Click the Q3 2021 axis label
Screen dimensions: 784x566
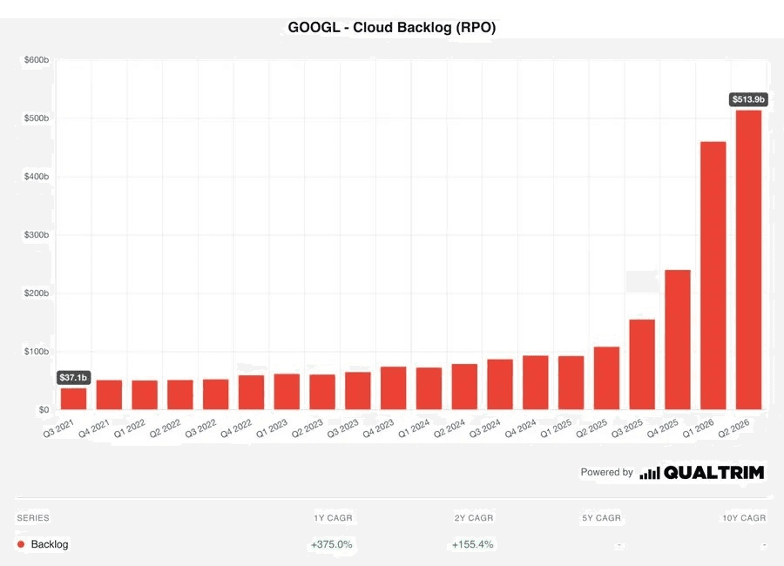pyautogui.click(x=59, y=428)
